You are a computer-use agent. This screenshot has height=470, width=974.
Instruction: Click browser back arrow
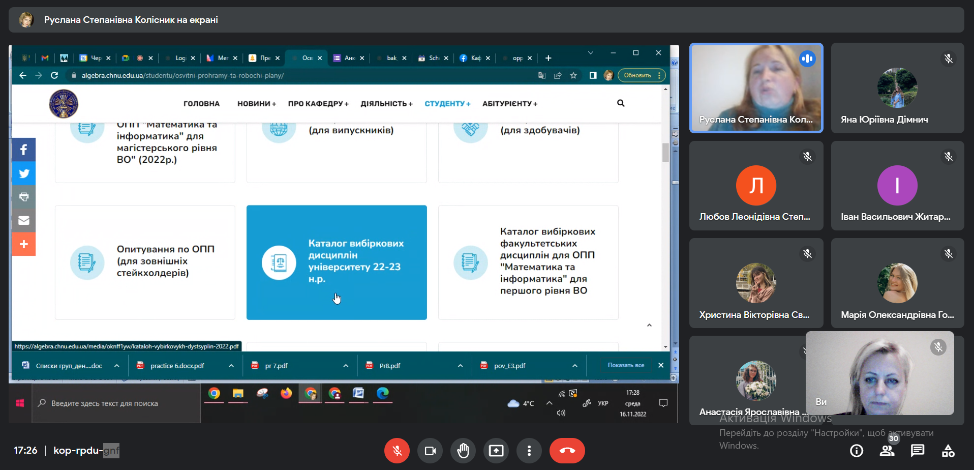click(23, 75)
